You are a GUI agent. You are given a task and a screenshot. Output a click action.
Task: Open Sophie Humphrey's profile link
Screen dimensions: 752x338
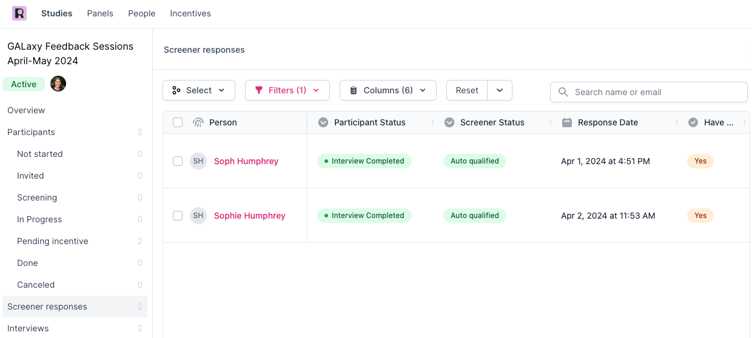click(x=250, y=216)
